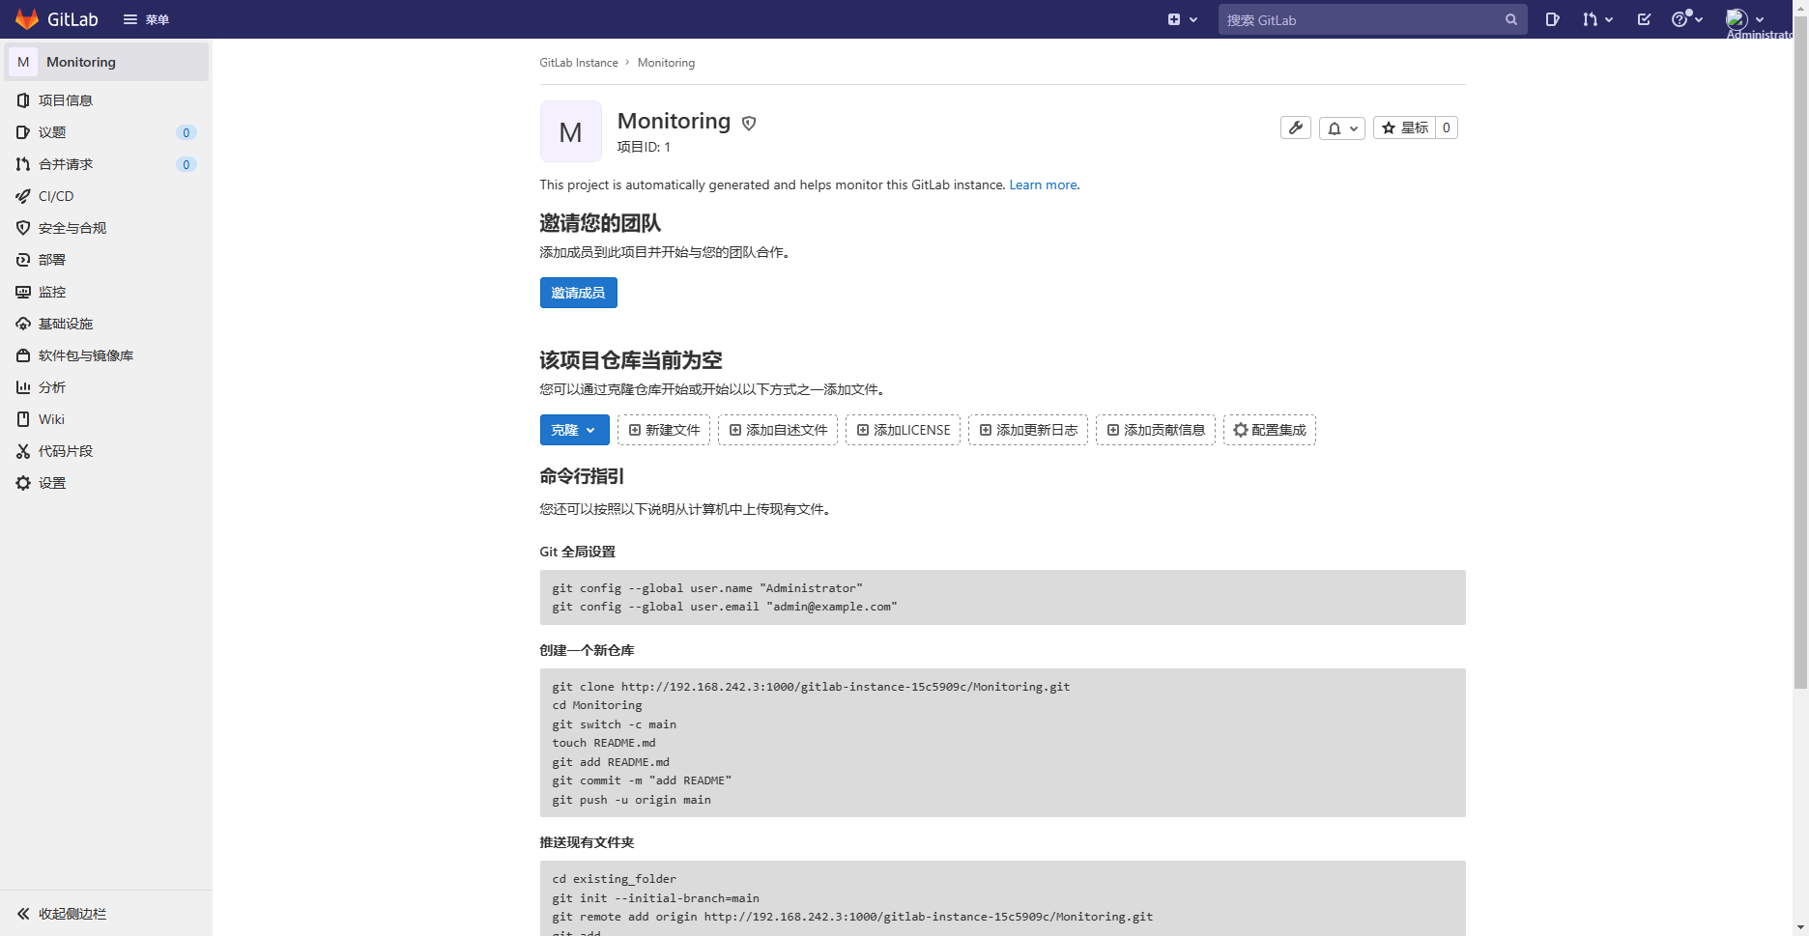Open 监控 monitor item in sidebar
The image size is (1809, 936).
(x=106, y=292)
